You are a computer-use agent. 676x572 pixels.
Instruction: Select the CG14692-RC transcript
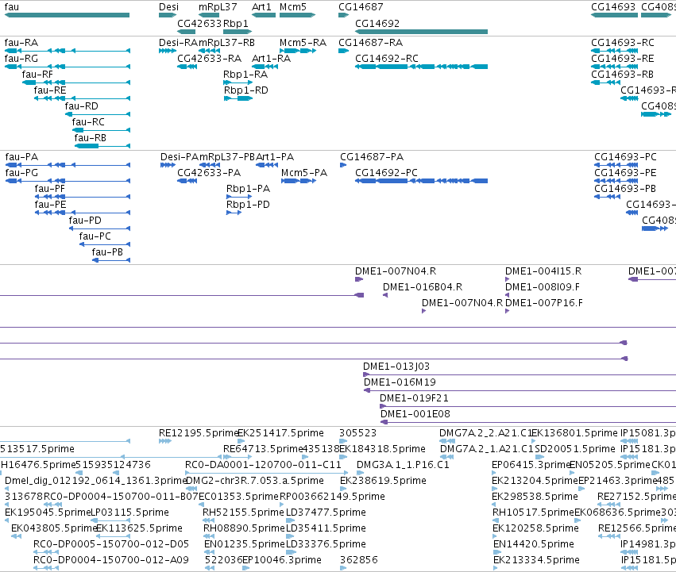tap(421, 67)
